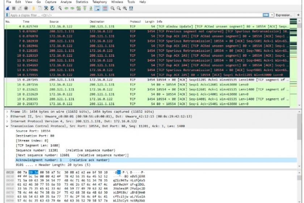
Task: Click Go to specified packet icon
Action: pyautogui.click(x=79, y=8)
